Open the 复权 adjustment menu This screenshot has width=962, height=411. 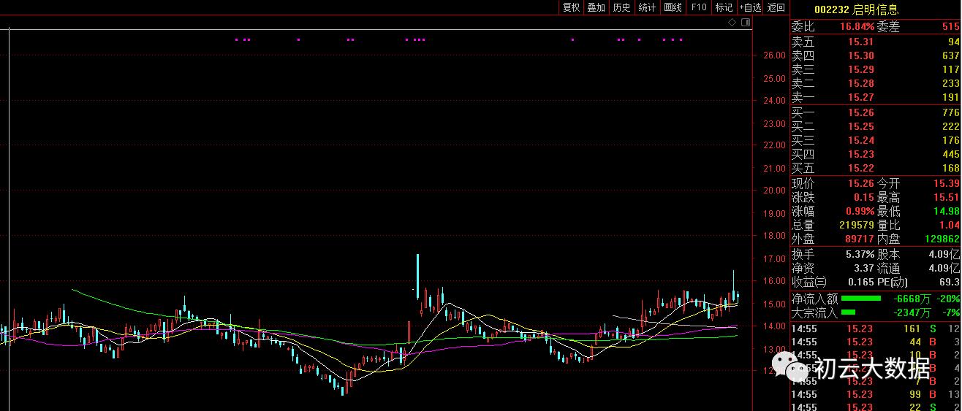(571, 7)
